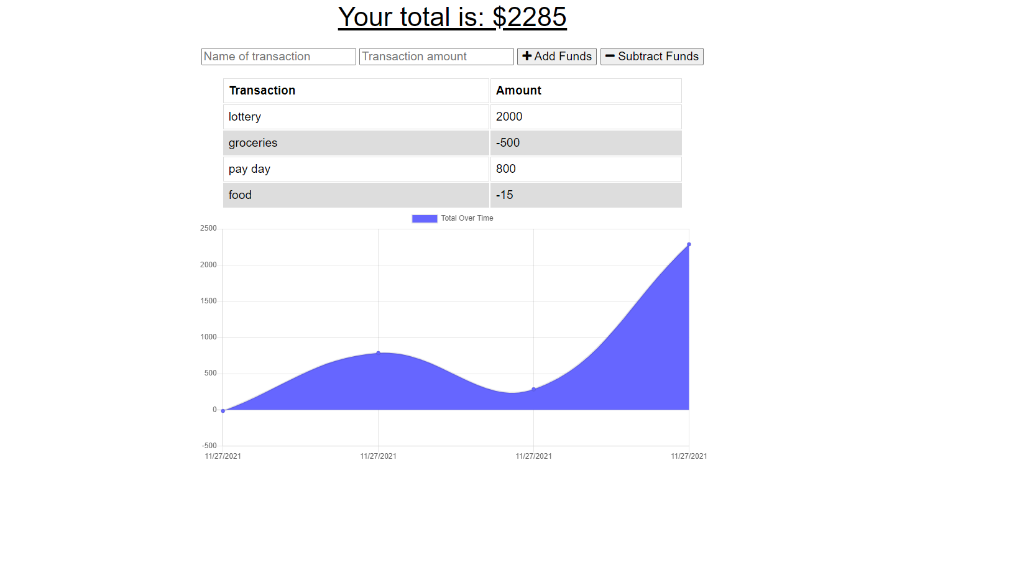Click the Subtract Funds button
The image size is (1035, 575).
[651, 57]
